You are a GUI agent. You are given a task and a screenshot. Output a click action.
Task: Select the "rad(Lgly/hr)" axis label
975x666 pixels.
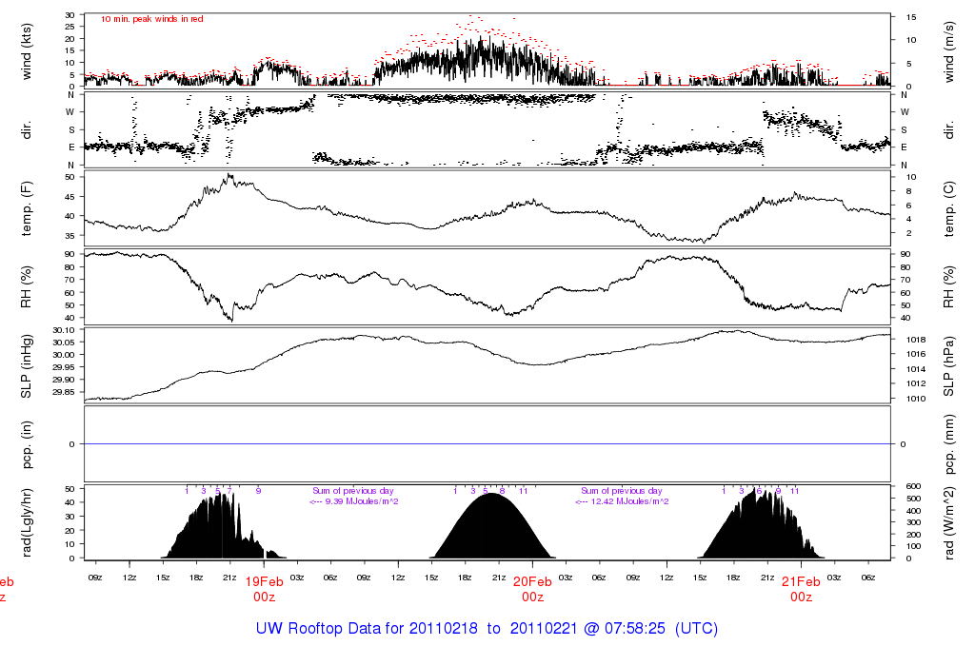tap(26, 522)
